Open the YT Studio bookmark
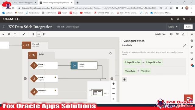Image resolution: width=195 pixels, height=110 pixels. click(86, 13)
